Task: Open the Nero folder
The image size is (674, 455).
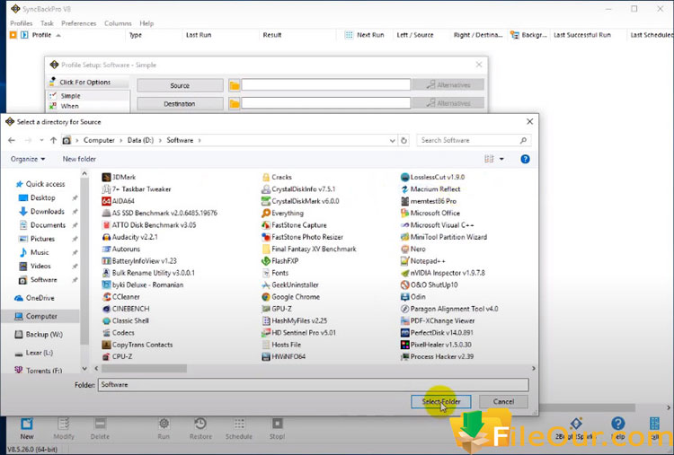Action: (x=413, y=249)
